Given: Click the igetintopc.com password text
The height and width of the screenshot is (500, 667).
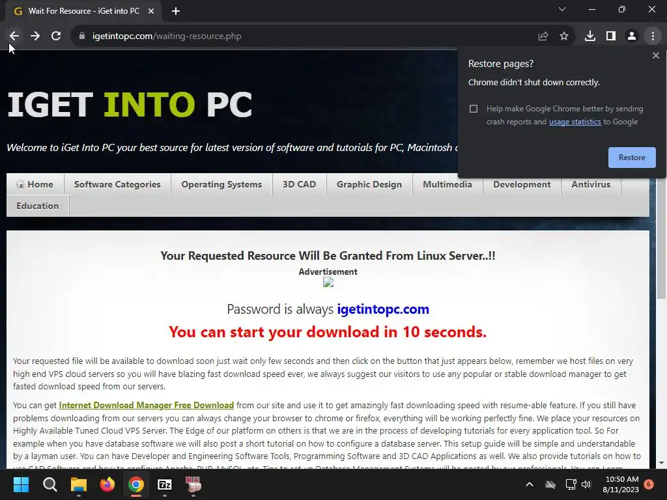Looking at the screenshot, I should (x=383, y=309).
